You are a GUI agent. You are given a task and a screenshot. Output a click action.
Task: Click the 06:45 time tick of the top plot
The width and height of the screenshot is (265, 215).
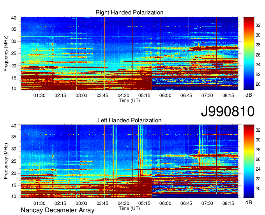point(186,95)
